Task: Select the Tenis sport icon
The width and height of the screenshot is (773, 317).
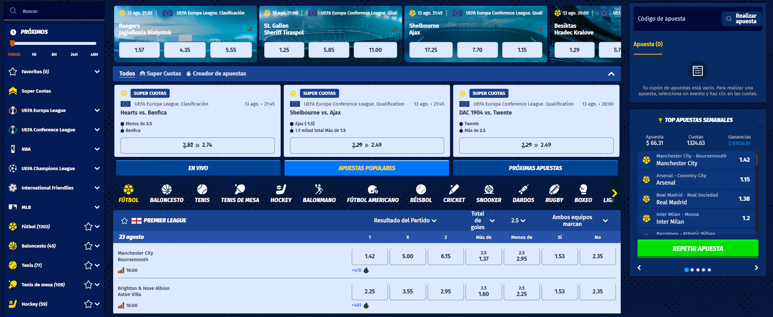Action: click(x=202, y=189)
